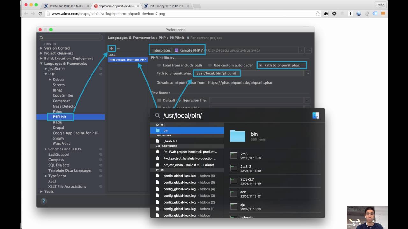Expand 'Schemas and DTDs' node
The width and height of the screenshot is (408, 229).
(x=46, y=149)
